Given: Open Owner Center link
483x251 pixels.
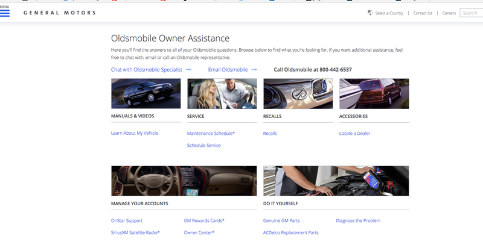Looking at the screenshot, I should [199, 232].
